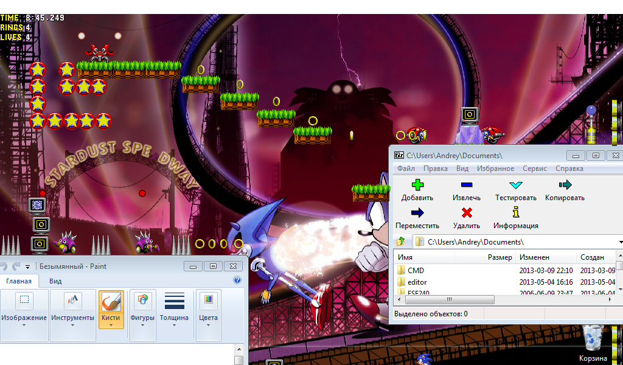Open the Правка menu in 7-Zip
623x365 pixels.
[x=436, y=169]
